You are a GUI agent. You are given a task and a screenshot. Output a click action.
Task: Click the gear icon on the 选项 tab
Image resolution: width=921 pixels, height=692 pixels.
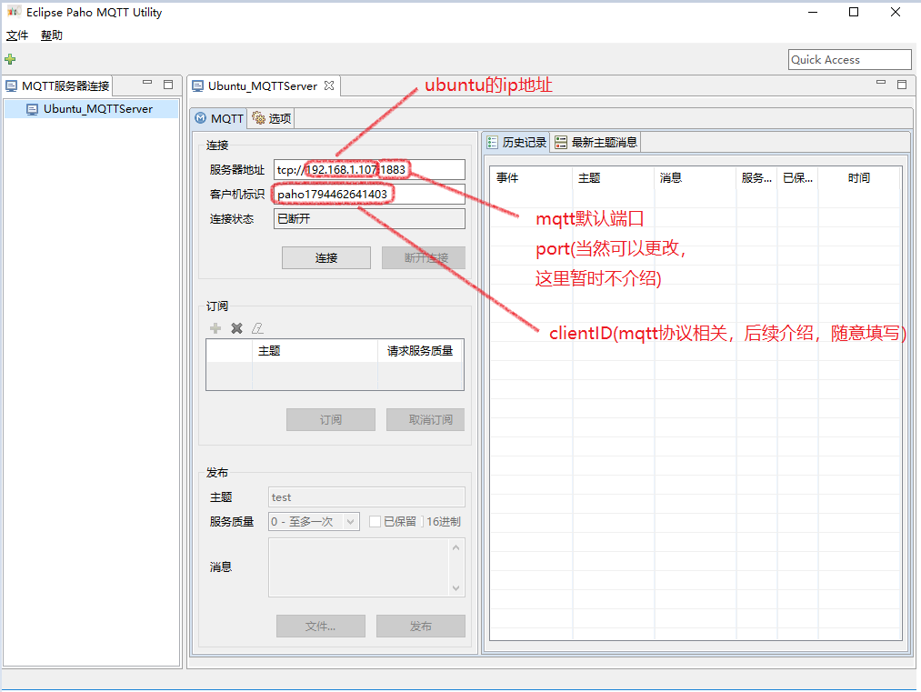[257, 117]
